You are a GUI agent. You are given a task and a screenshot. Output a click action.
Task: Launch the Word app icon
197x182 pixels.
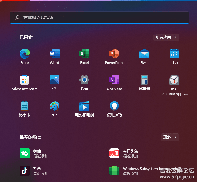[55, 54]
